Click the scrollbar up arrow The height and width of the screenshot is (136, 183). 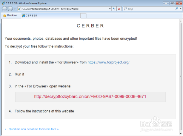(x=181, y=21)
